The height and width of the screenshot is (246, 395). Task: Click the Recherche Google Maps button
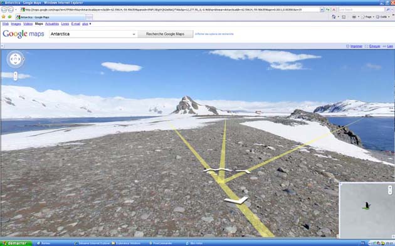coord(166,34)
